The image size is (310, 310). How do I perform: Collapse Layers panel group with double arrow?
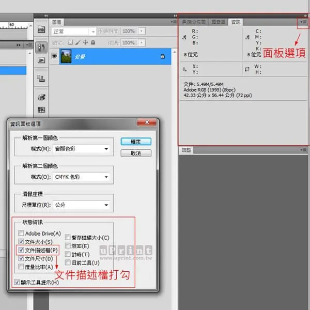(175, 16)
